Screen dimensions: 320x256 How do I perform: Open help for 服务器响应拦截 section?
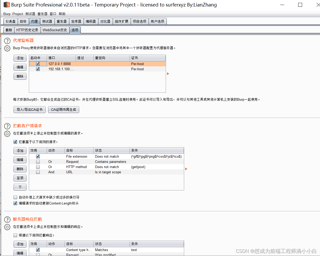point(7,220)
